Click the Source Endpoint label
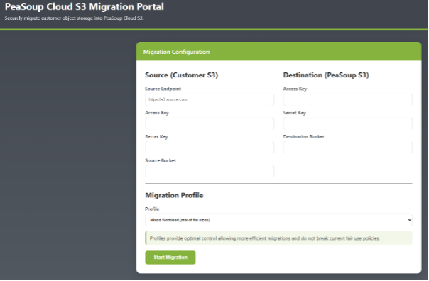The height and width of the screenshot is (281, 429). coord(163,89)
